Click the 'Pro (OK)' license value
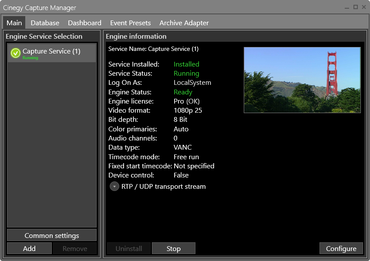This screenshot has width=370, height=261. (x=187, y=101)
